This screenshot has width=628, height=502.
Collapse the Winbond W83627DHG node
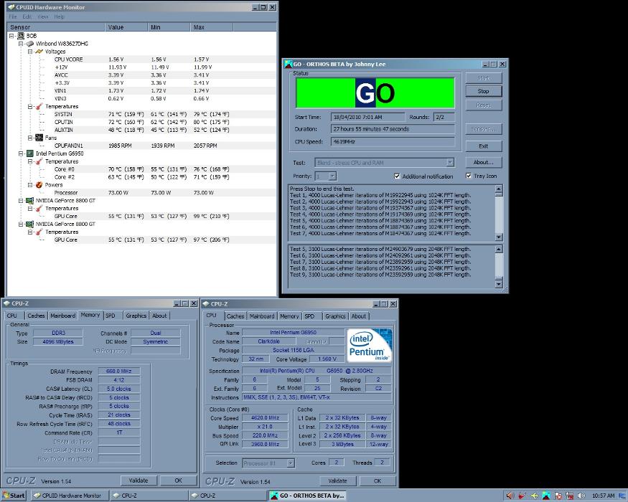[21, 44]
